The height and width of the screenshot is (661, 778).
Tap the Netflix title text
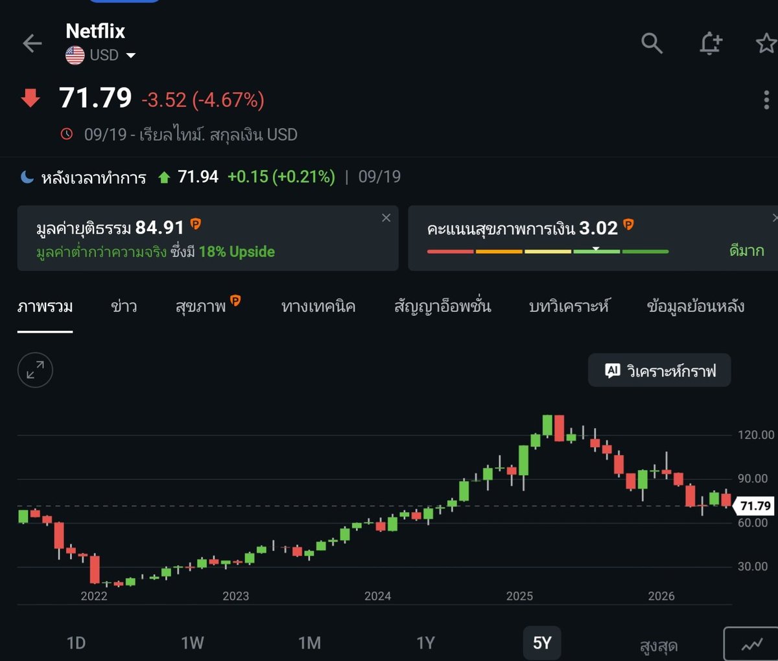[x=95, y=31]
